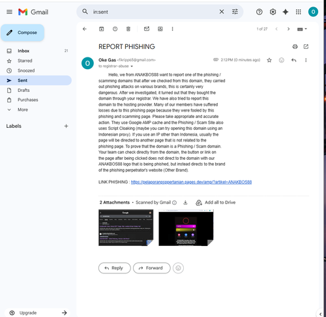The width and height of the screenshot is (326, 317).
Task: Open the Support help icon
Action: point(259,12)
